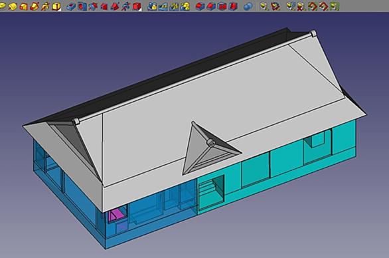This screenshot has width=389, height=258.
Task: Open the subtractive primitive box dropdown
Action: tap(137, 6)
